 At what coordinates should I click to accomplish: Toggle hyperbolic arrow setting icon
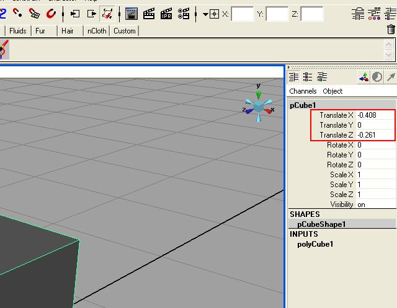[x=391, y=77]
